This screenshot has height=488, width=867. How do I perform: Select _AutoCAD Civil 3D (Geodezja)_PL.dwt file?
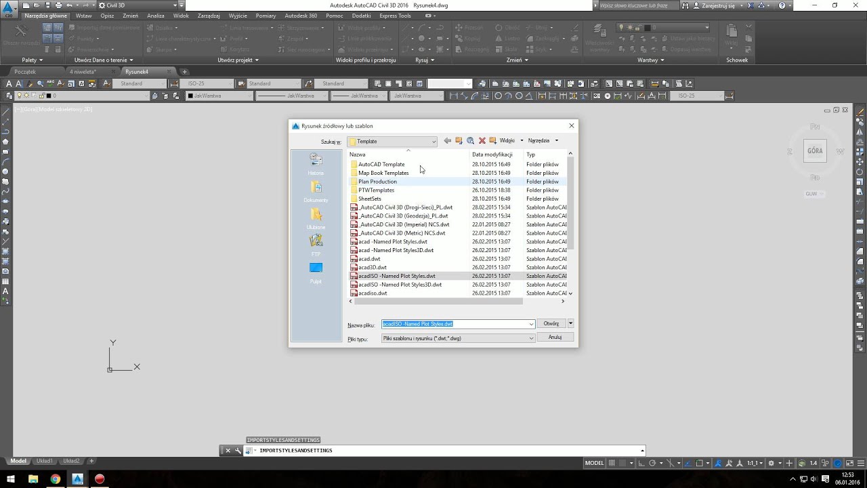click(x=403, y=216)
